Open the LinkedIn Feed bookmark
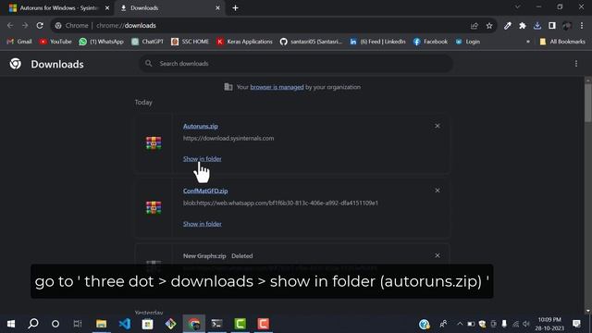Screen dimensions: 592x333 pos(377,42)
